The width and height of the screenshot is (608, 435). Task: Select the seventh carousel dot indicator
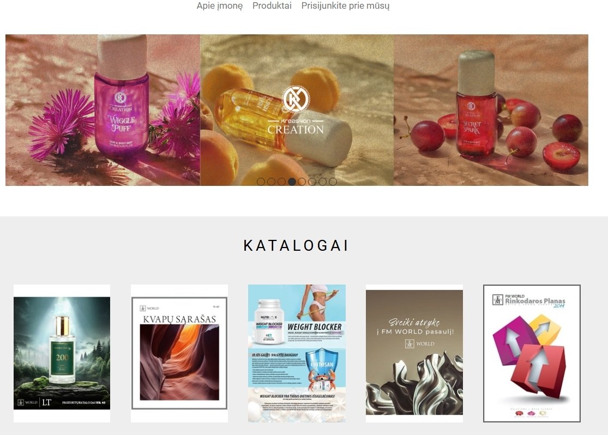coord(323,182)
